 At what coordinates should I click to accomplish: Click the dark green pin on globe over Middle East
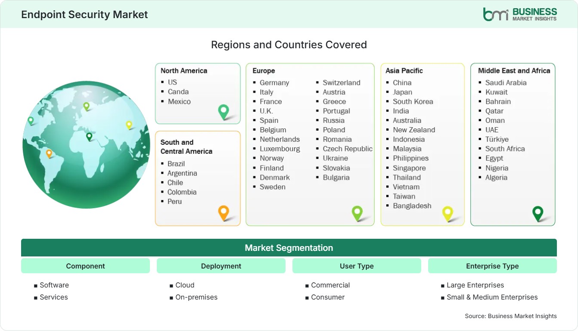pos(89,137)
